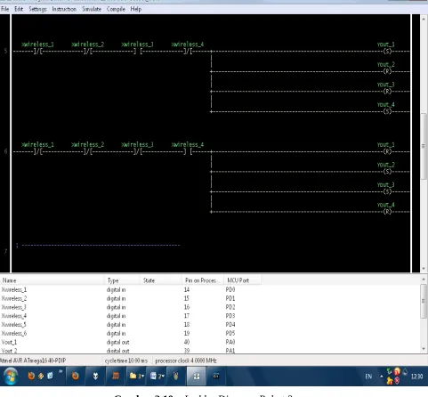The width and height of the screenshot is (428, 397).
Task: Click the Type column header
Action: click(122, 280)
